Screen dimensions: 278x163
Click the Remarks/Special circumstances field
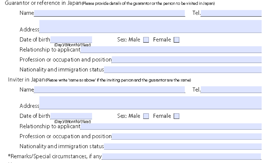[x=181, y=156]
